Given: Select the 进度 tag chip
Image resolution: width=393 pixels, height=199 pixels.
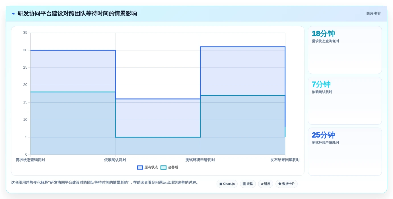Looking at the screenshot, I should click(x=266, y=184).
